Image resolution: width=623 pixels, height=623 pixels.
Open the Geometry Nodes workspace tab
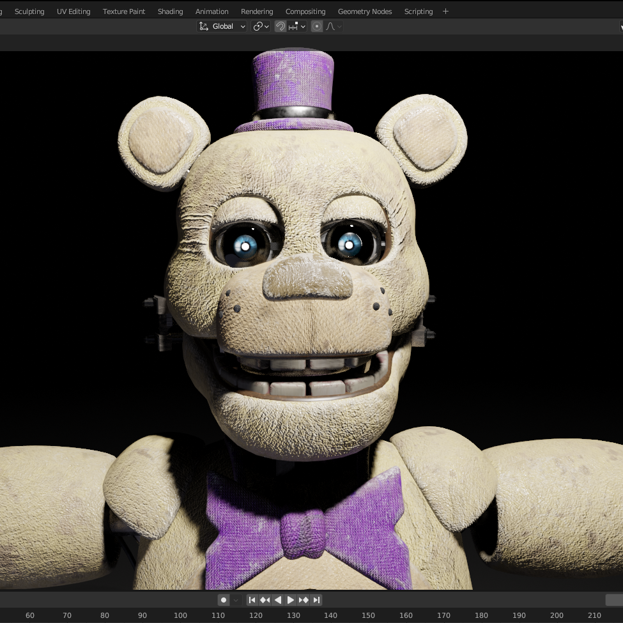(x=365, y=12)
